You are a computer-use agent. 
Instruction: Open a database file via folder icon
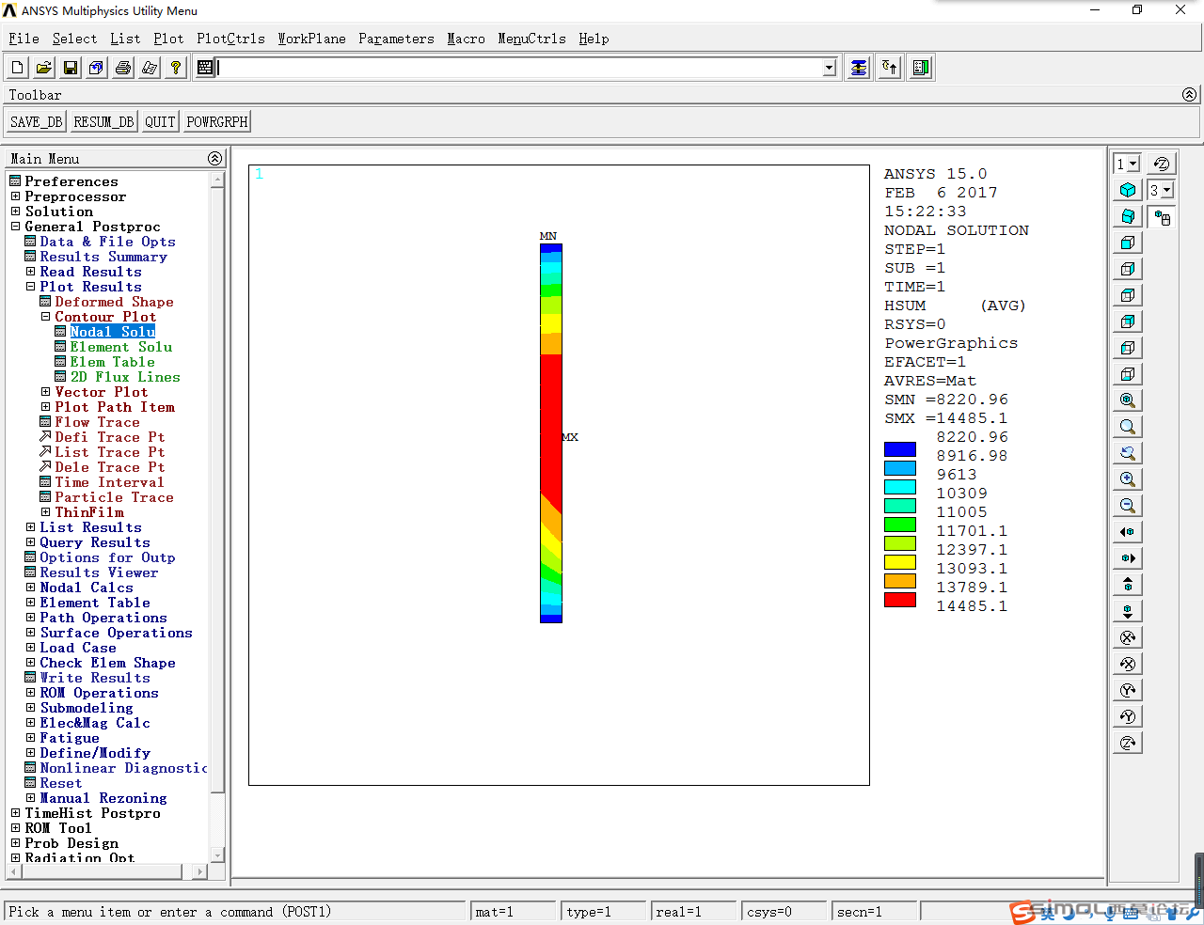pyautogui.click(x=44, y=68)
